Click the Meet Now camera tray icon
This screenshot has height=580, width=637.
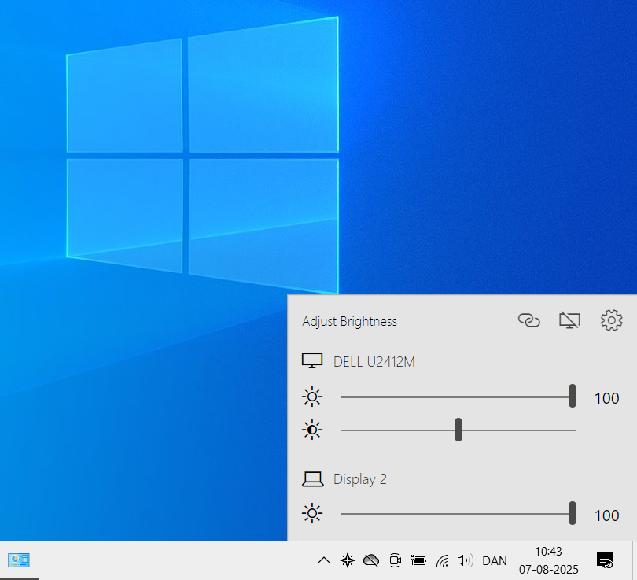coord(395,560)
